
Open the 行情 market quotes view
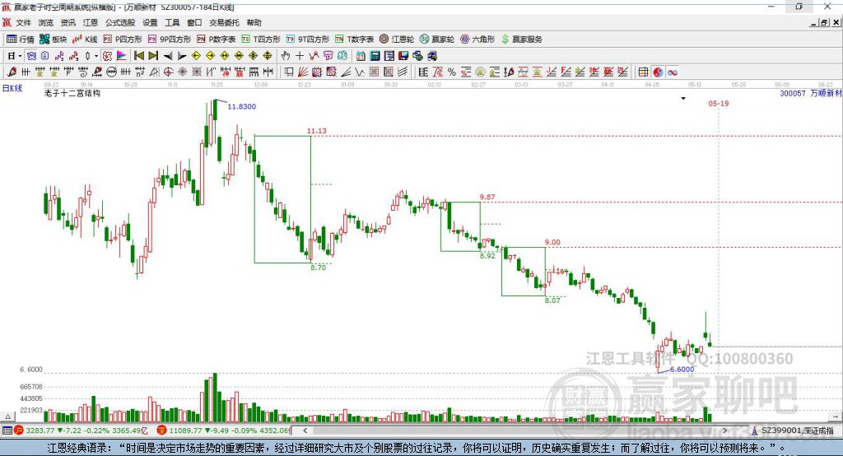[x=21, y=40]
